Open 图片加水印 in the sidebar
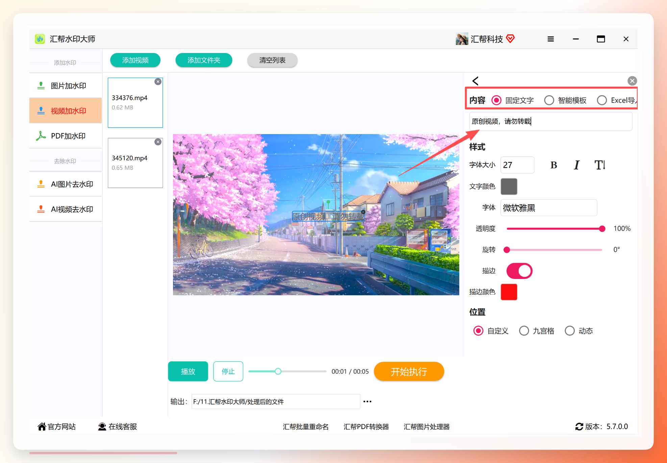Screen dimensions: 667x463 point(66,86)
